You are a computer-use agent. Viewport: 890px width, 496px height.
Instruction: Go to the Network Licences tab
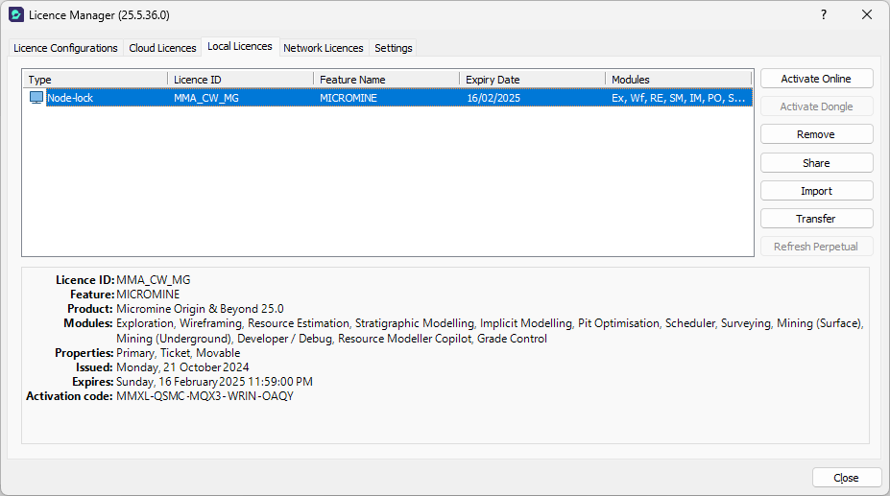(x=323, y=48)
